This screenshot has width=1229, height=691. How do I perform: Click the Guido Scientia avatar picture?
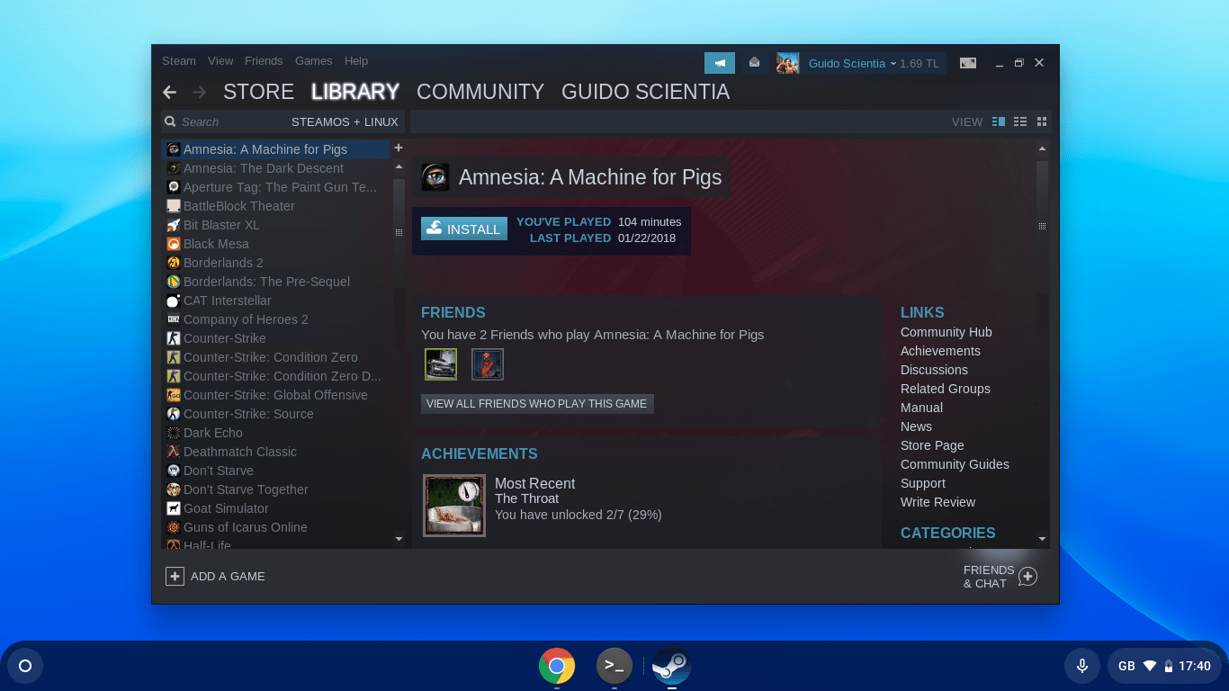787,63
